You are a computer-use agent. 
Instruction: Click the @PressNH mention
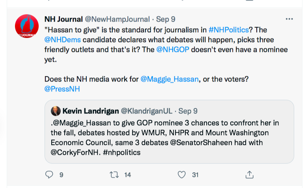(x=62, y=89)
